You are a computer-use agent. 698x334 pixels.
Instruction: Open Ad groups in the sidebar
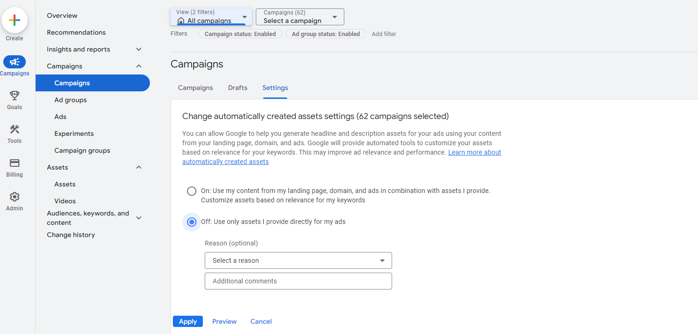point(70,100)
